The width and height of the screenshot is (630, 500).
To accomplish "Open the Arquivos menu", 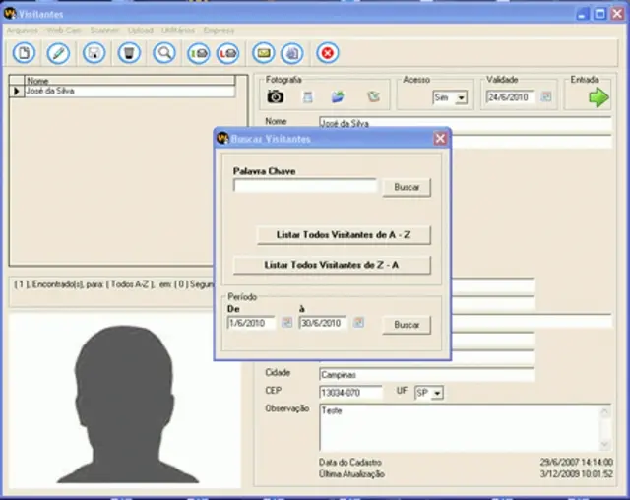I will click(x=23, y=31).
